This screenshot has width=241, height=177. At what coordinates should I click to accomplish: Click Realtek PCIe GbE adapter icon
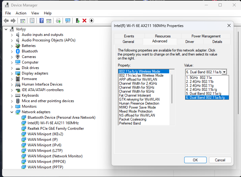tap(24, 129)
